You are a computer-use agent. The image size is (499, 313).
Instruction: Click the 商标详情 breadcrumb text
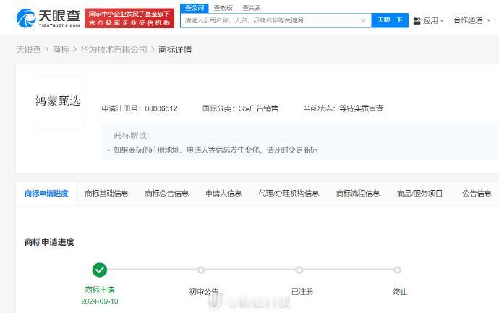click(175, 50)
